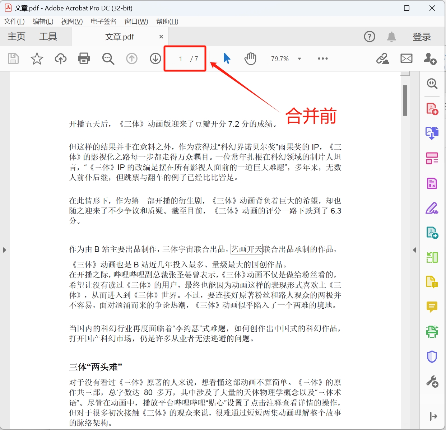
Task: Activate the selection arrow tool
Action: pyautogui.click(x=227, y=59)
